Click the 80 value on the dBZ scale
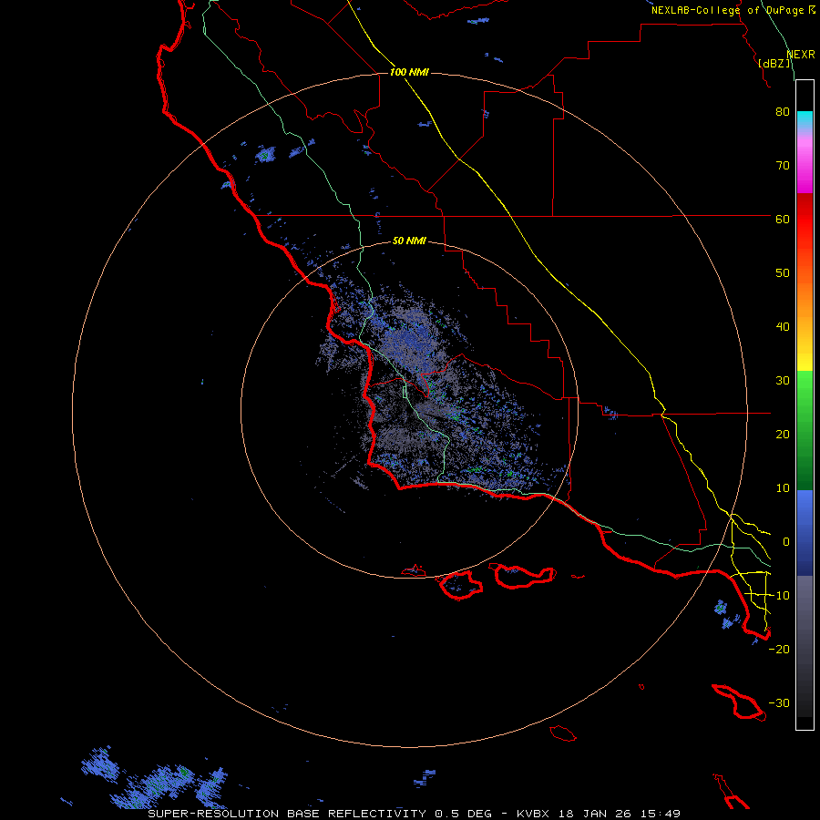This screenshot has width=820, height=820. click(x=783, y=111)
